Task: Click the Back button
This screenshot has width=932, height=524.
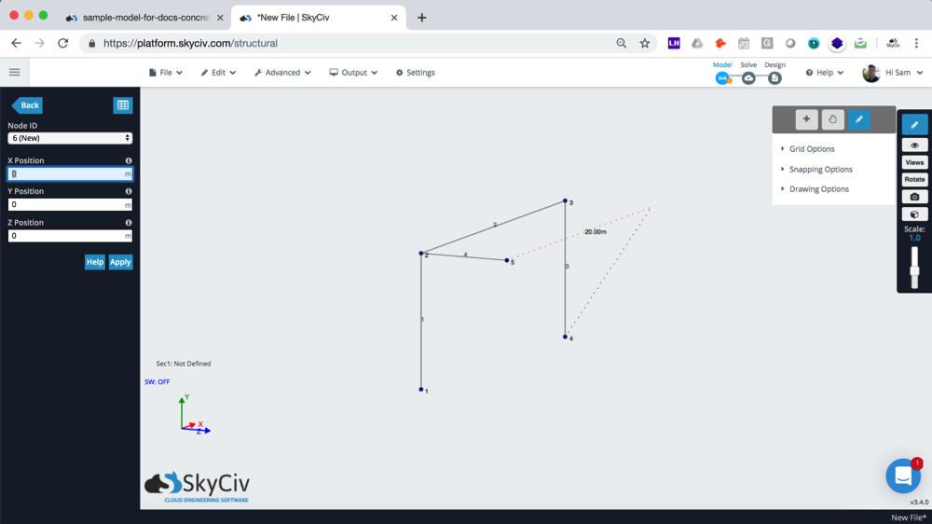Action: pos(27,105)
